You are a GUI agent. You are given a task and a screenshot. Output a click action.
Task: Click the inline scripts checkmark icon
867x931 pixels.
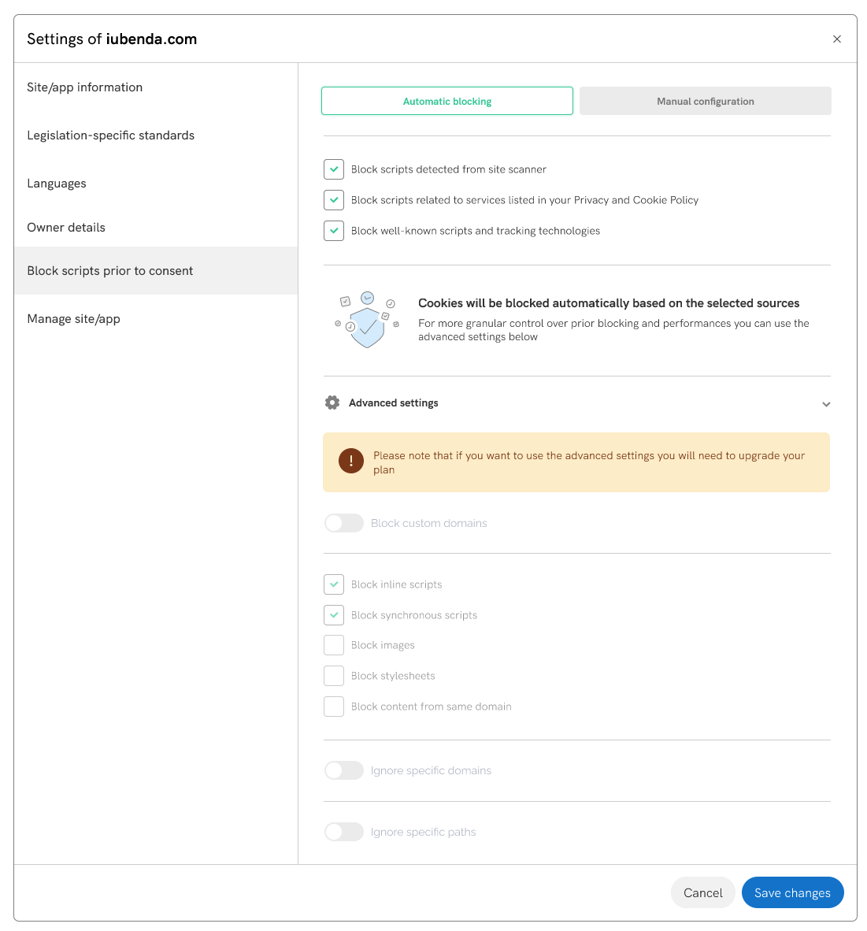point(333,584)
